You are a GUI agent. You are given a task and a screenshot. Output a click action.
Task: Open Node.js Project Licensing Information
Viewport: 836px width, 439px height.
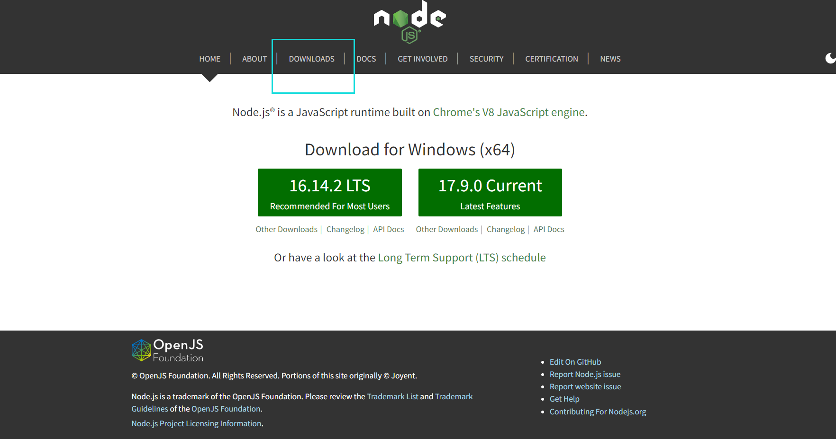pos(196,423)
